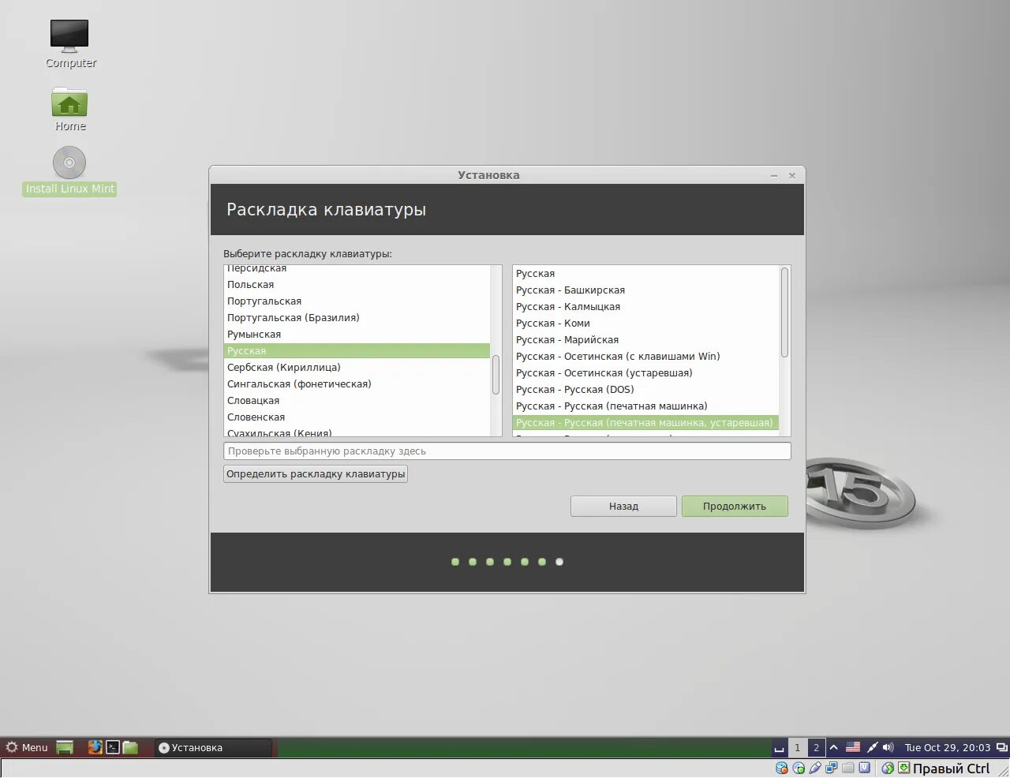The height and width of the screenshot is (778, 1010).
Task: Launch Firefox from the panel
Action: coord(95,747)
